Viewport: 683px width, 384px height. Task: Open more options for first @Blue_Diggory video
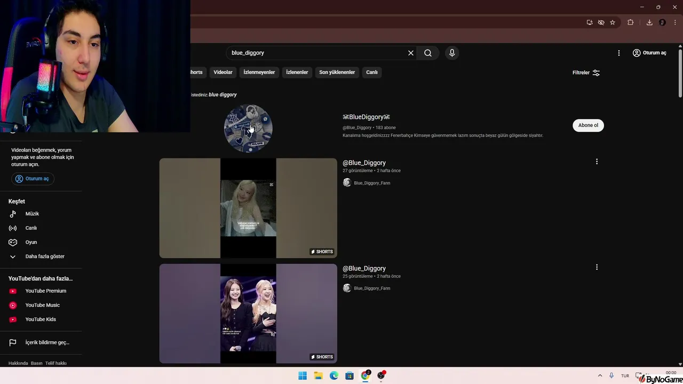pos(597,162)
